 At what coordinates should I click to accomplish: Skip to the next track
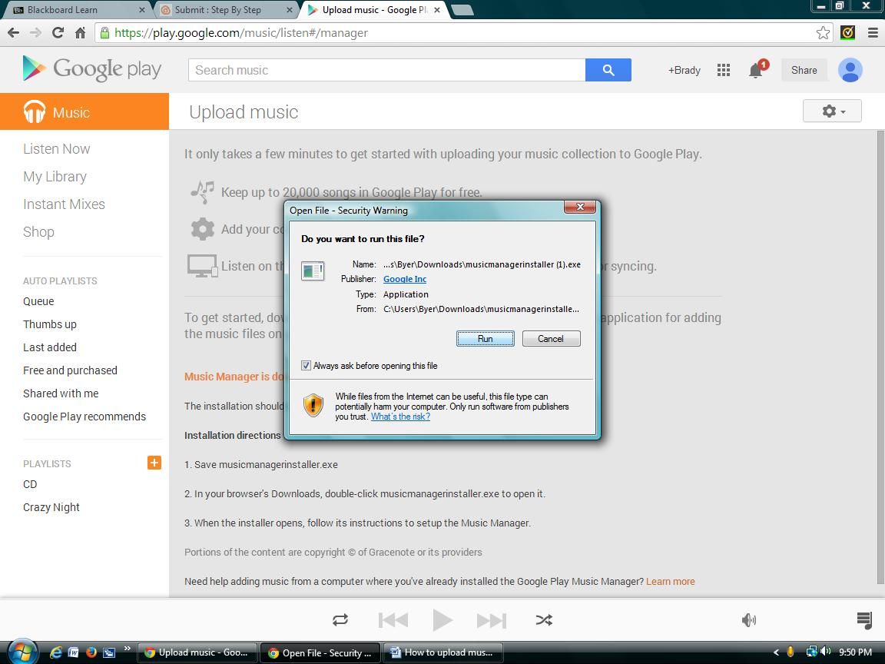[492, 620]
